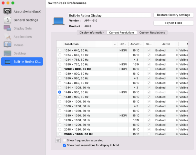This screenshot has height=155, width=196.
Task: Click the green zoom window button
Action: pyautogui.click(x=13, y=3)
